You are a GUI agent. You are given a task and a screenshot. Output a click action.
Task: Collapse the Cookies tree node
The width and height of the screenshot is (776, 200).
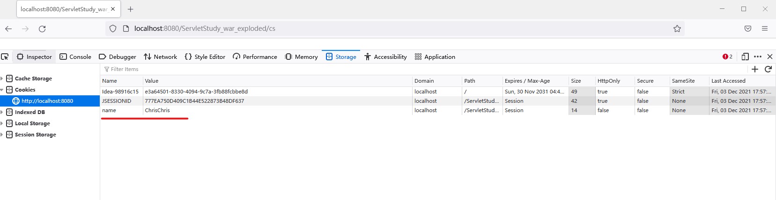(2, 90)
